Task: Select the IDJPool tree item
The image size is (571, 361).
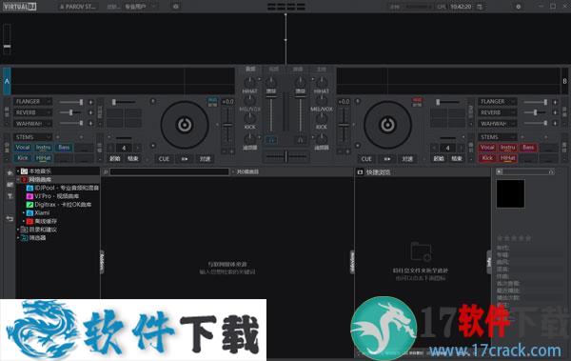Action: tap(63, 188)
